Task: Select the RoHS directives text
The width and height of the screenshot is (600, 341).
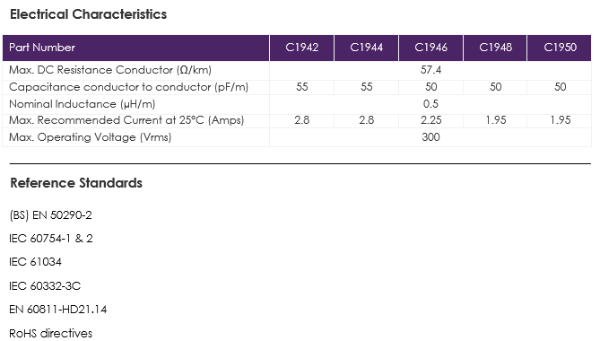Action: click(x=50, y=333)
